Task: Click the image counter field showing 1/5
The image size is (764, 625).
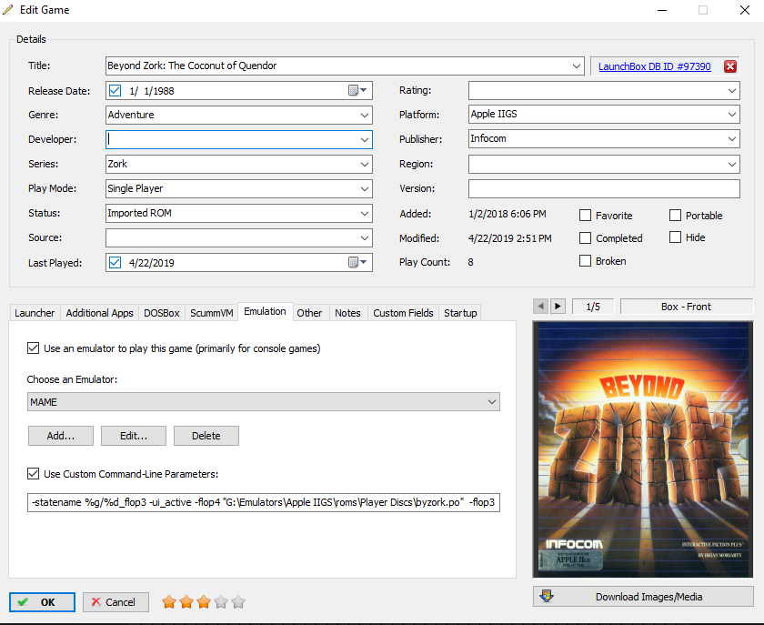Action: [593, 307]
